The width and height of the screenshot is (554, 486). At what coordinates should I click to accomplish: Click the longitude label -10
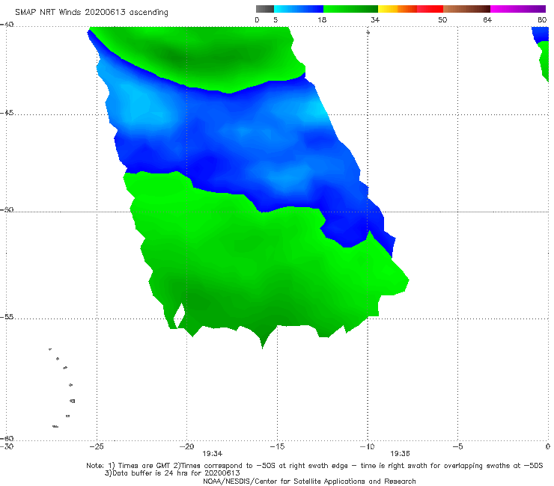[x=367, y=446]
